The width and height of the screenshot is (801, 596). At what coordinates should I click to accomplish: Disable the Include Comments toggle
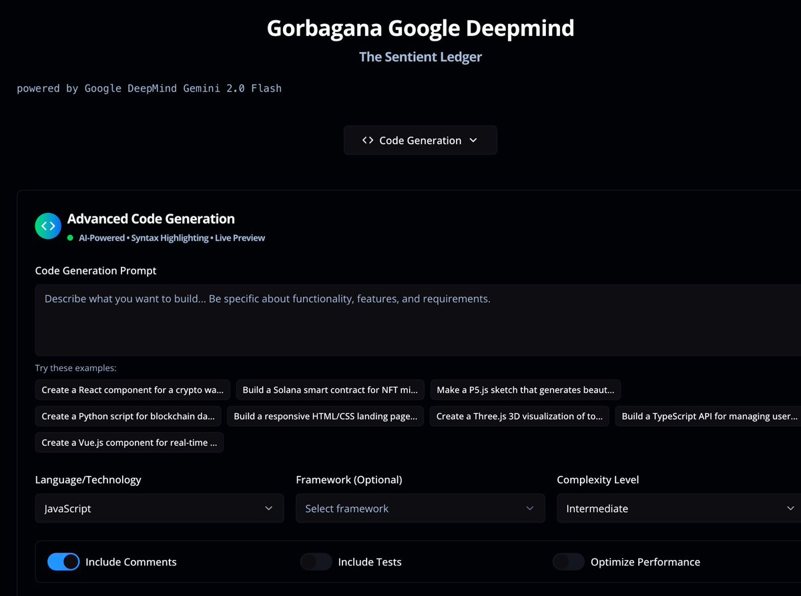tap(63, 562)
